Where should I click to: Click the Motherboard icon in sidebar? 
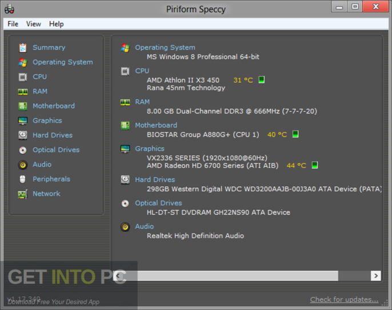click(23, 106)
